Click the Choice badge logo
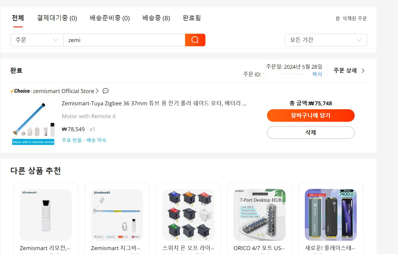Viewport: 398px width, 254px height. point(20,91)
